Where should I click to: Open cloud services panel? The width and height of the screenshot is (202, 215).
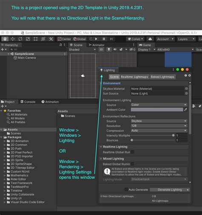pyautogui.click(x=150, y=39)
